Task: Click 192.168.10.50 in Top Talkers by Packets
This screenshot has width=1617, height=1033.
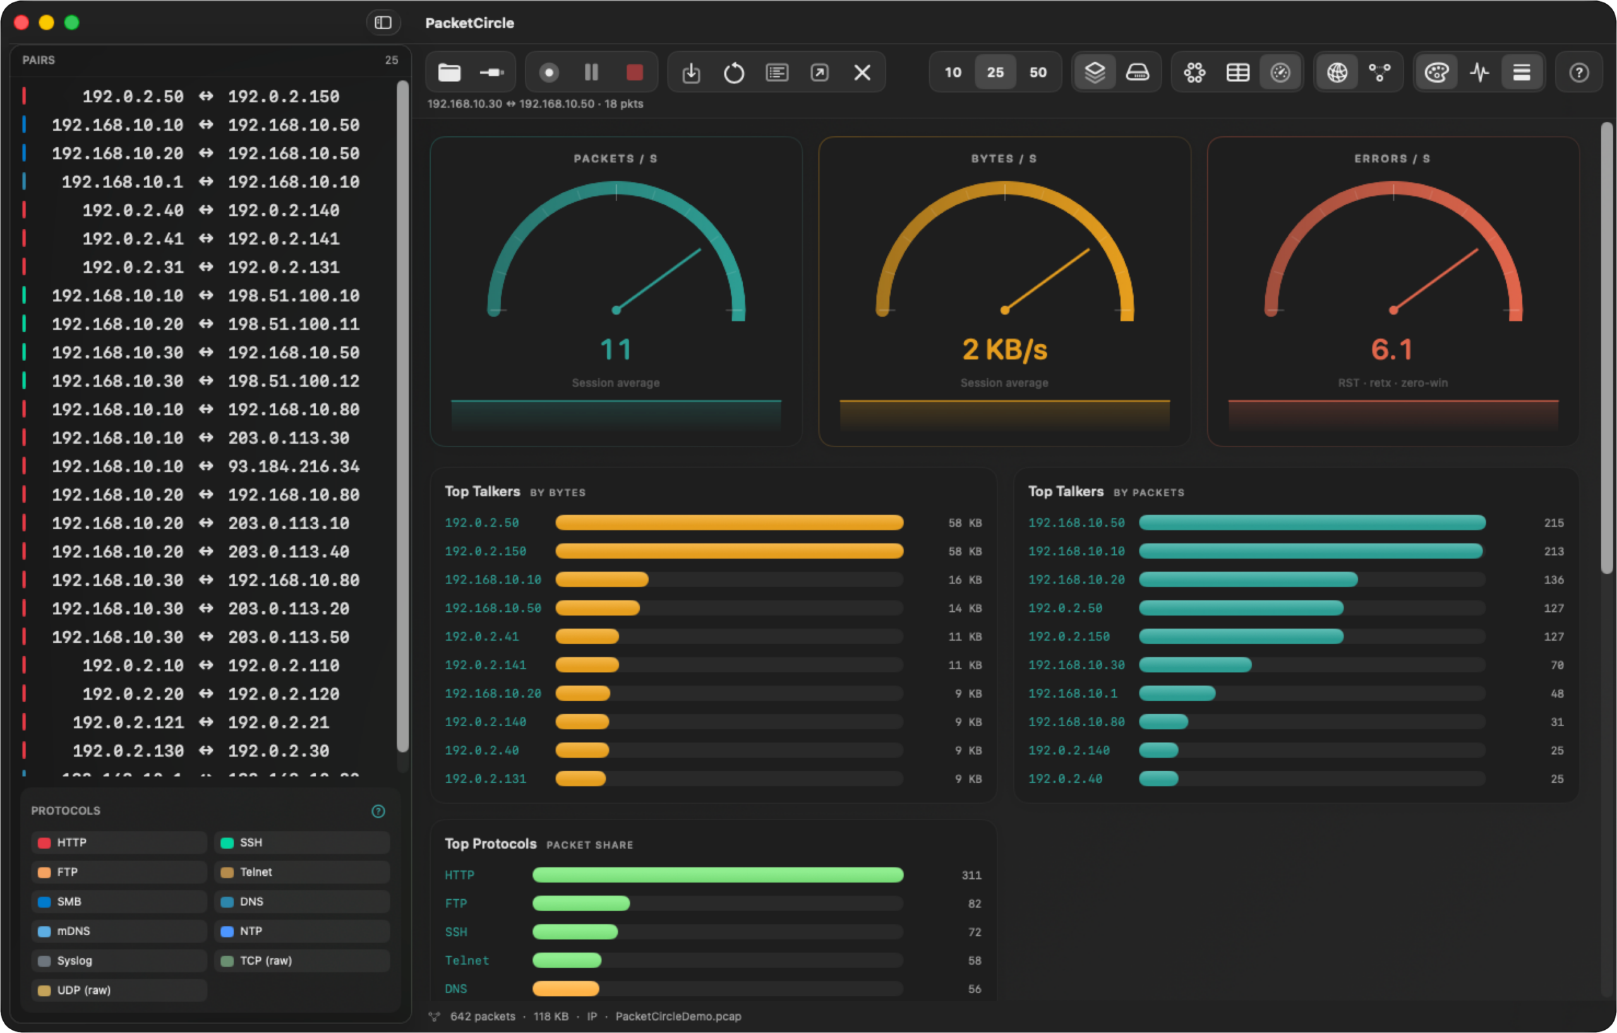Action: pos(1076,522)
